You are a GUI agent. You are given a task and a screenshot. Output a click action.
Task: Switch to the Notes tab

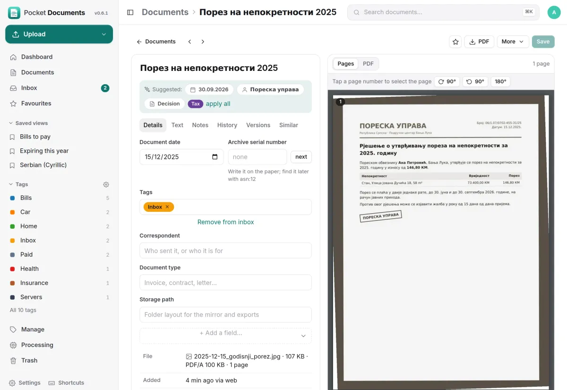(200, 125)
